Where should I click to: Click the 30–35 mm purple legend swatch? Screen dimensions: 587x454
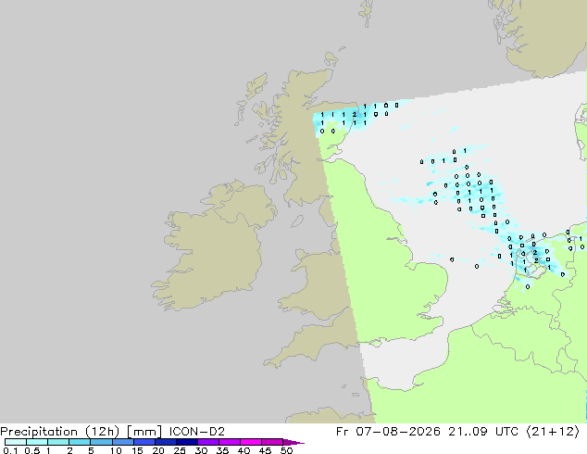[208, 442]
